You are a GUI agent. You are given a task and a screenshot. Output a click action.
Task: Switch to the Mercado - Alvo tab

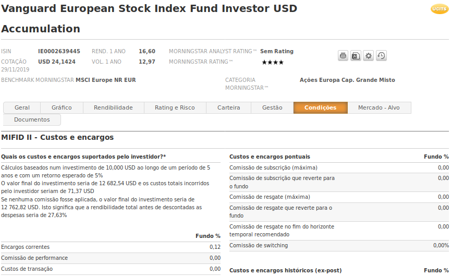[379, 107]
